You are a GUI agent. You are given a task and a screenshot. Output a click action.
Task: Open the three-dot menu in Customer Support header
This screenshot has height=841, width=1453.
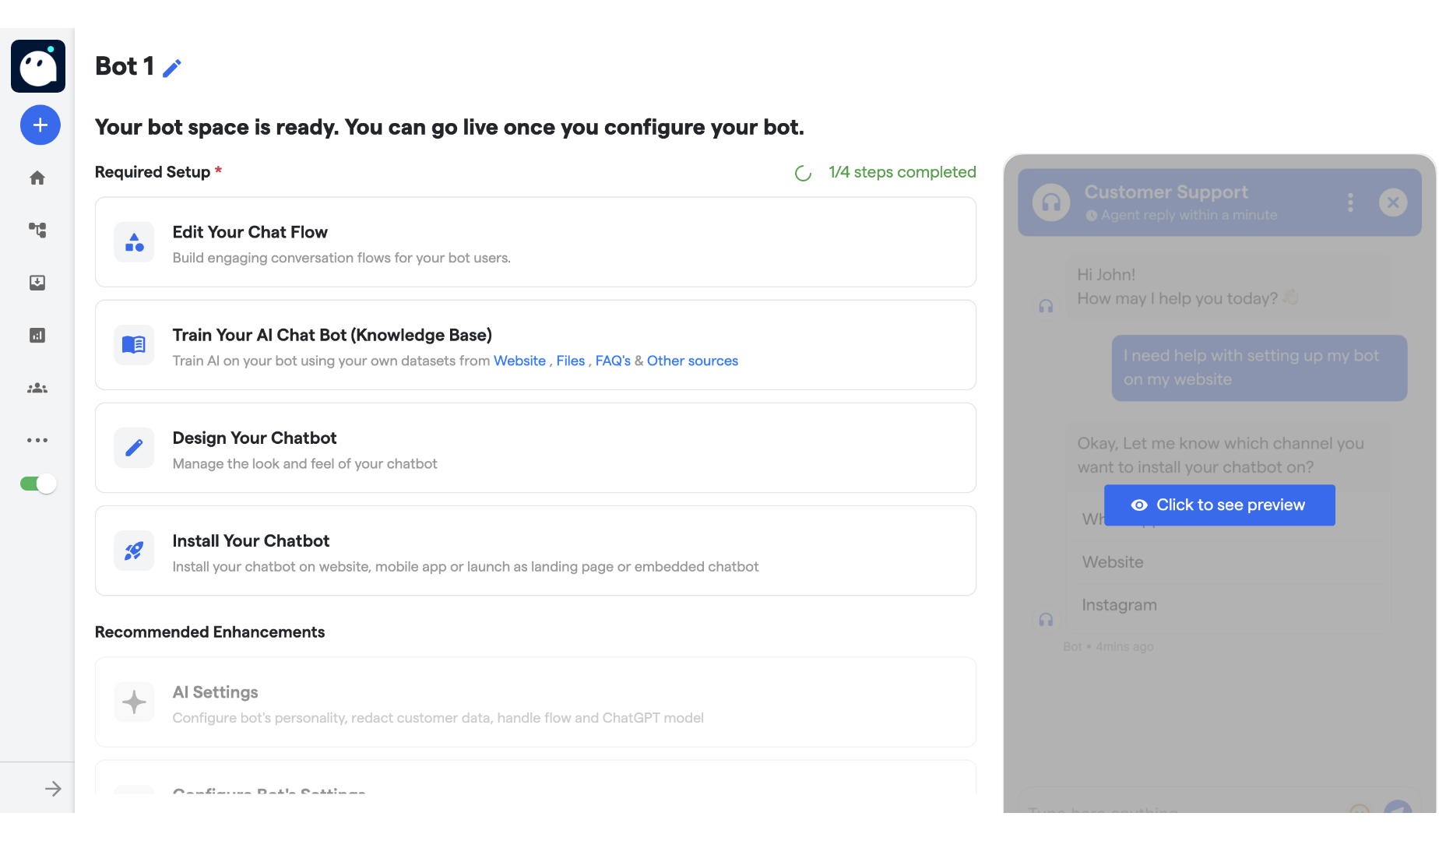[1351, 202]
